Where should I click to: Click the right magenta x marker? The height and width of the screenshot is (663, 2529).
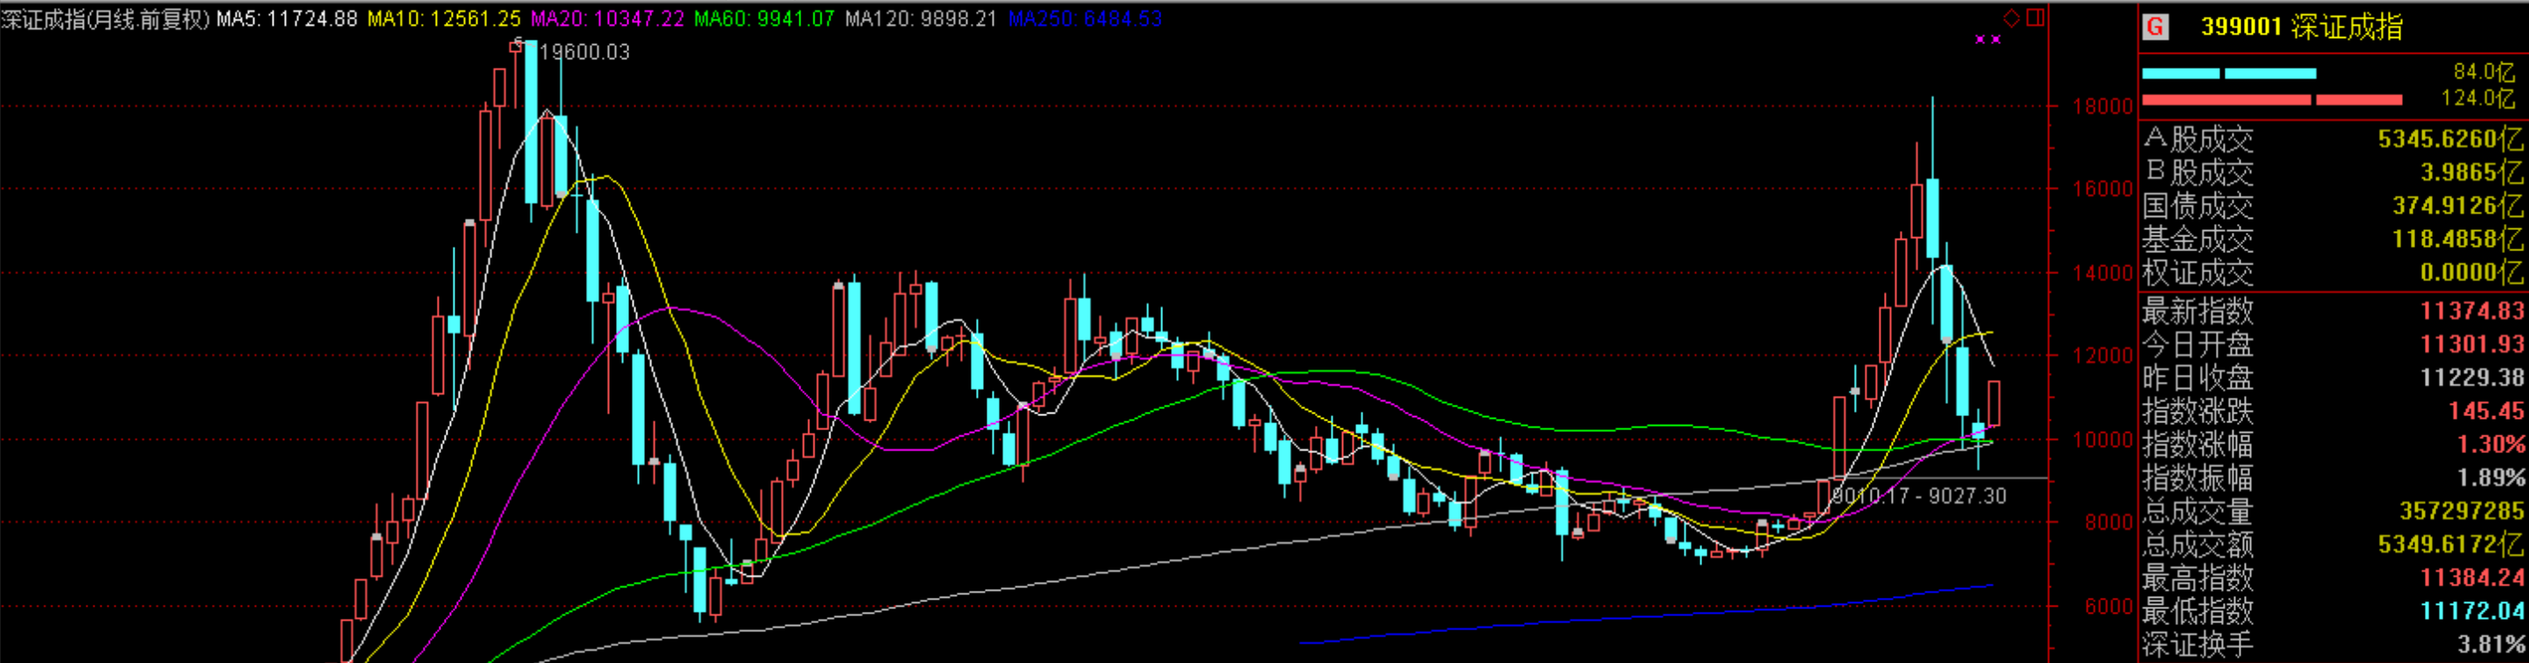(1996, 39)
